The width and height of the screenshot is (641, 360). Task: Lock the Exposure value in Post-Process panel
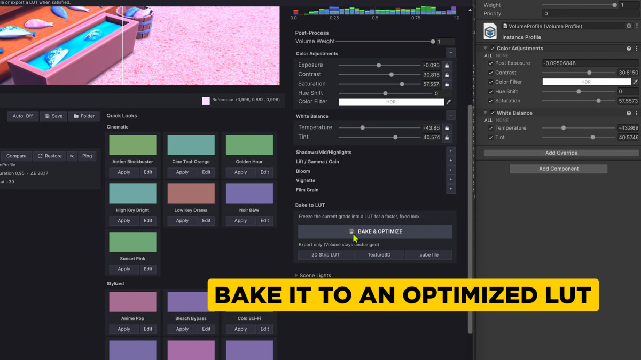[448, 65]
